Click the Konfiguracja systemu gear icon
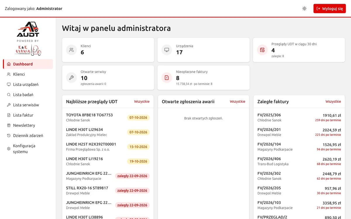The height and width of the screenshot is (219, 351). click(9, 149)
